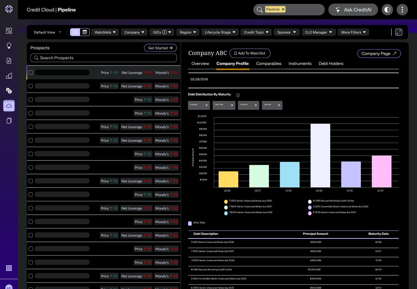Click the Search Prospects input field

point(104,58)
